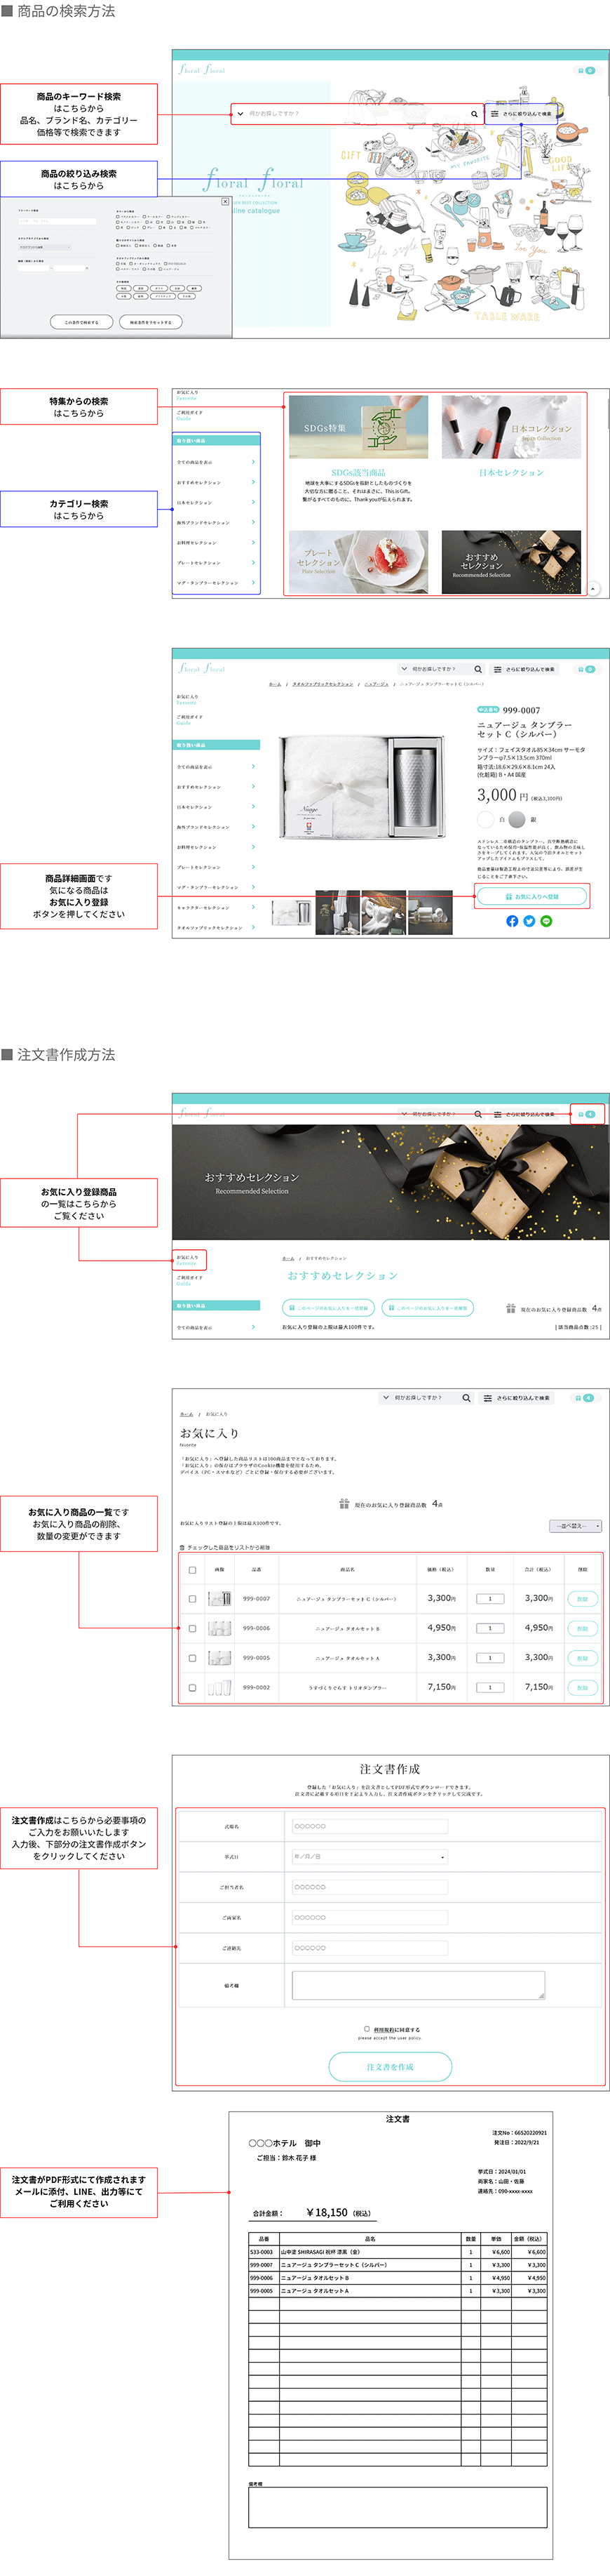The width and height of the screenshot is (610, 2576).
Task: Close the filter search popup panel
Action: pos(224,201)
